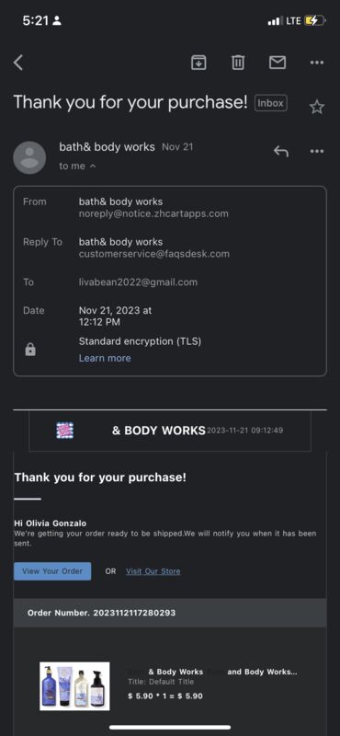Open the Learn more encryption link

[x=105, y=358]
